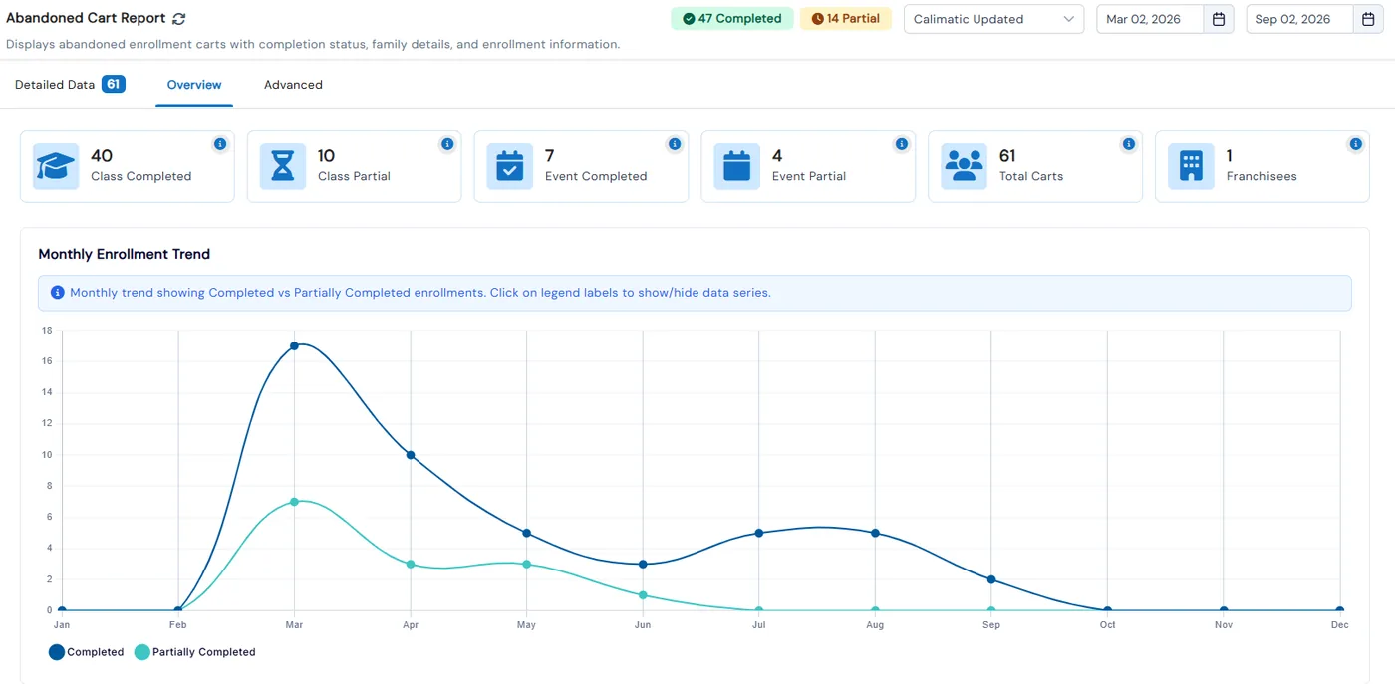Click the Completed data point at Apr
1395x684 pixels.
point(411,455)
